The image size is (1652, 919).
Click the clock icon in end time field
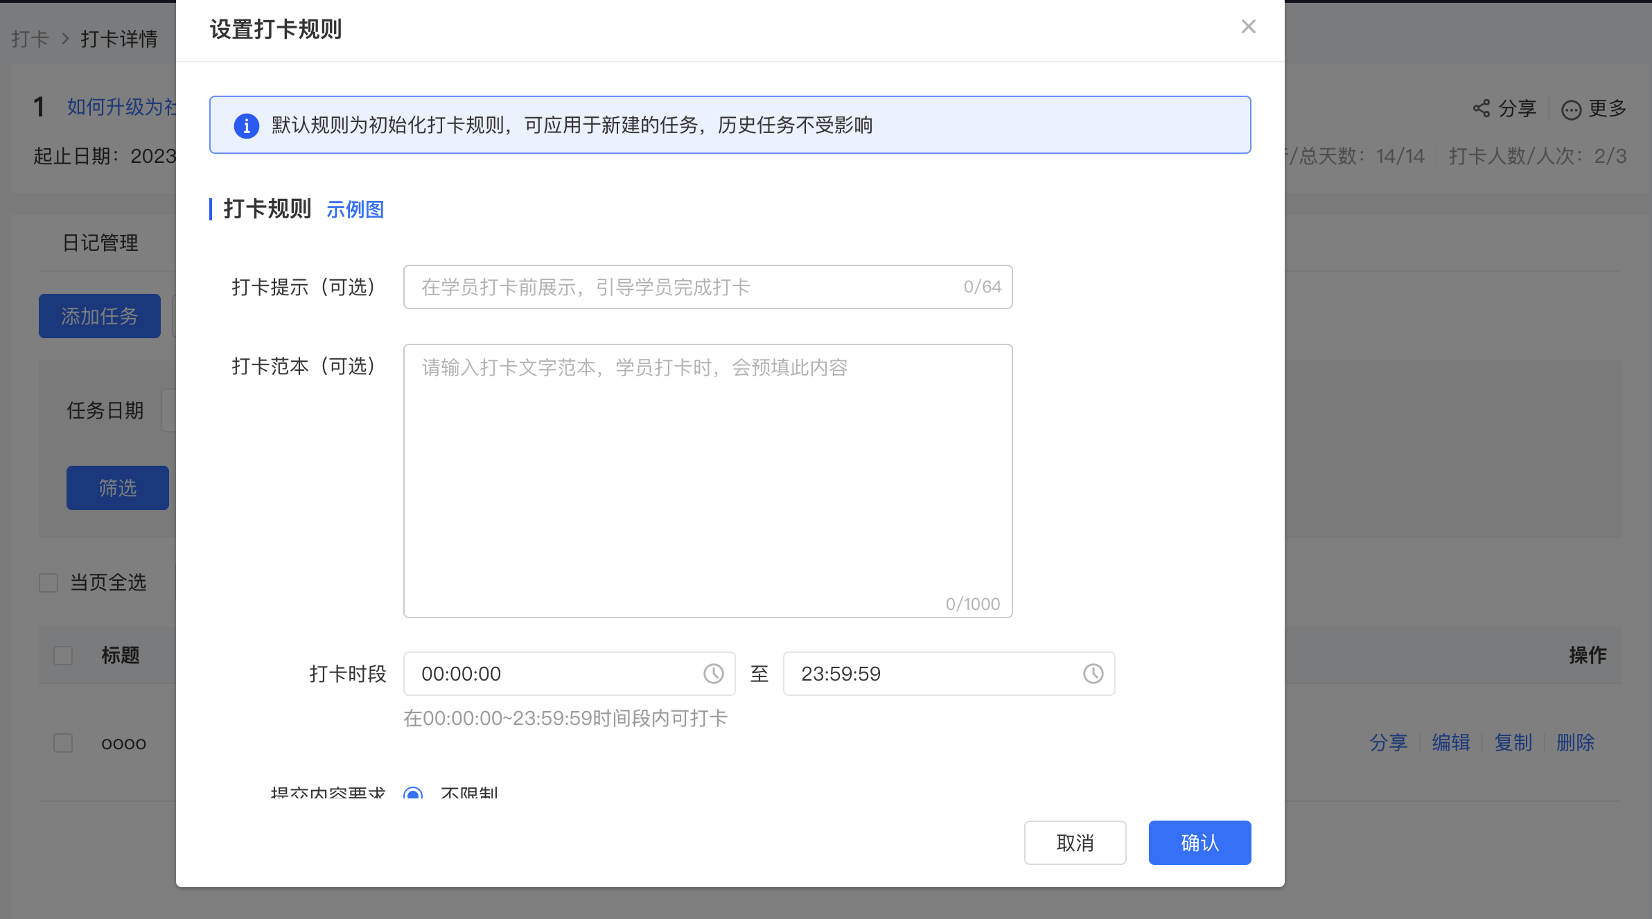click(x=1093, y=674)
